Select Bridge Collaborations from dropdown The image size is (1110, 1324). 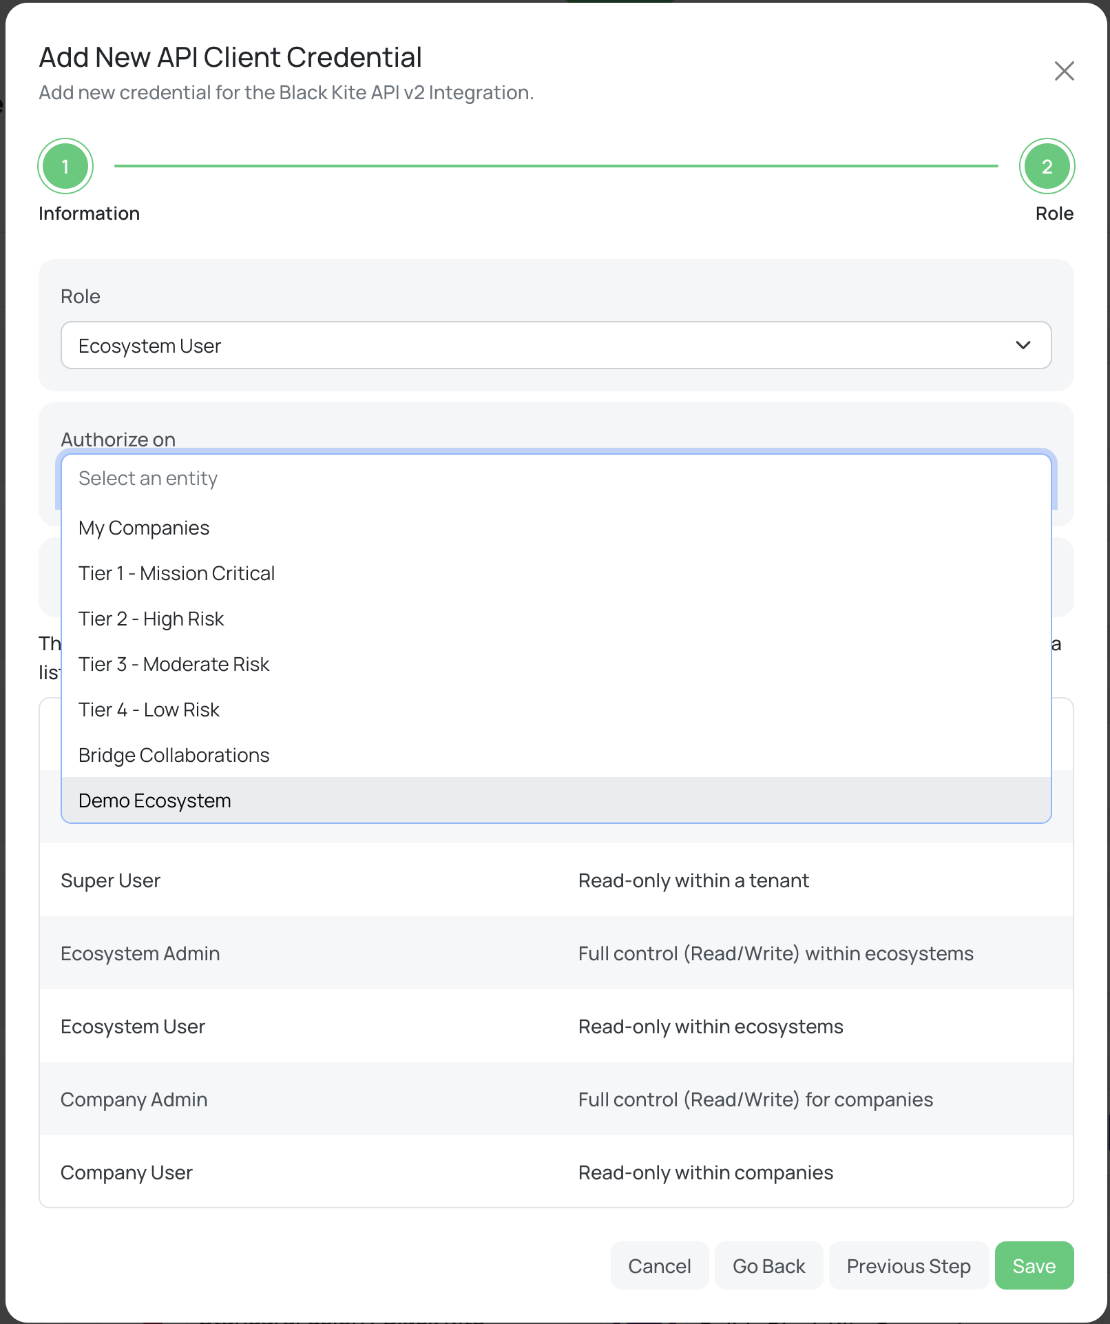pos(174,756)
